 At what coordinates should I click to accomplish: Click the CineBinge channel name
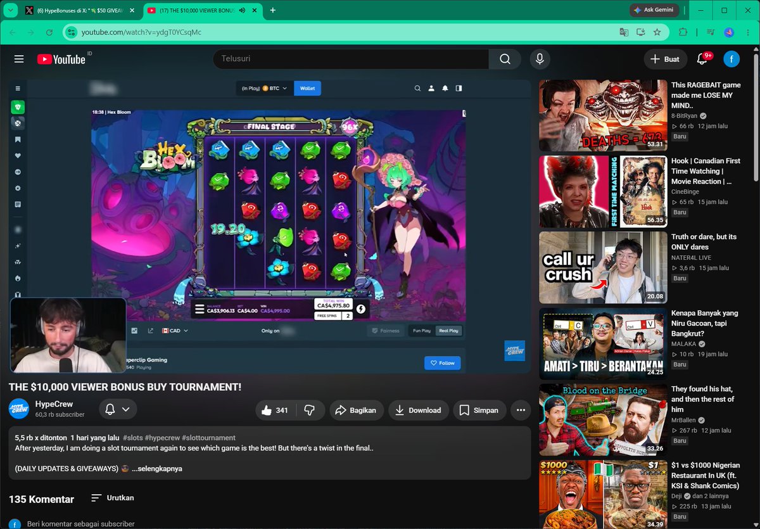pos(687,191)
